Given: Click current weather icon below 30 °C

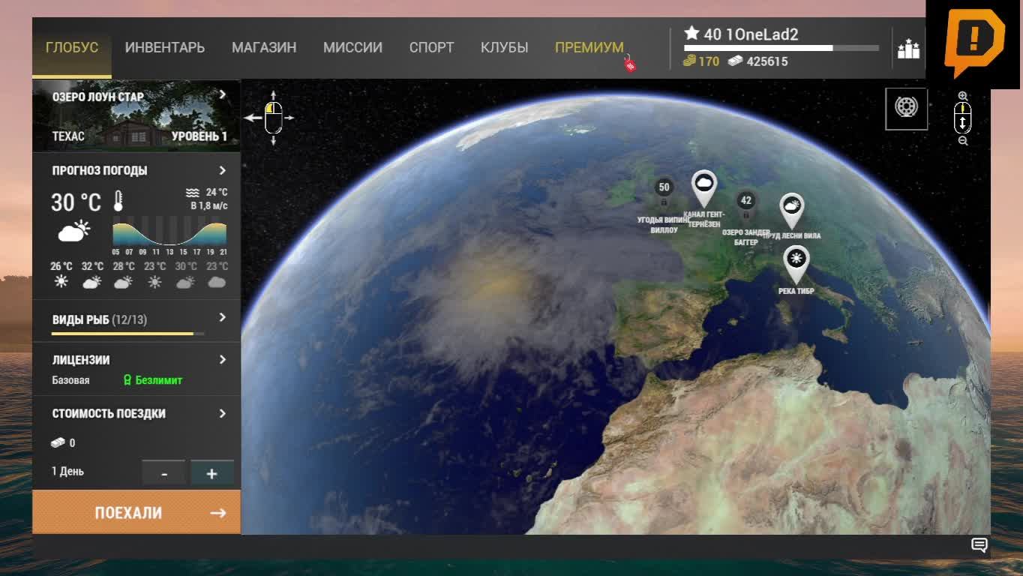Looking at the screenshot, I should click(74, 231).
